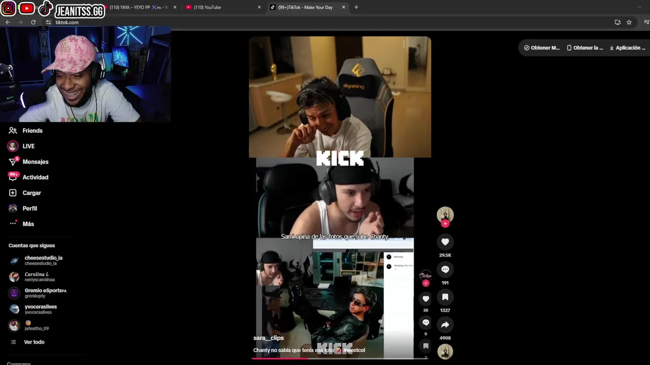Close the YAYA – YEYO PP tab
Image resolution: width=650 pixels, height=365 pixels.
(x=175, y=7)
